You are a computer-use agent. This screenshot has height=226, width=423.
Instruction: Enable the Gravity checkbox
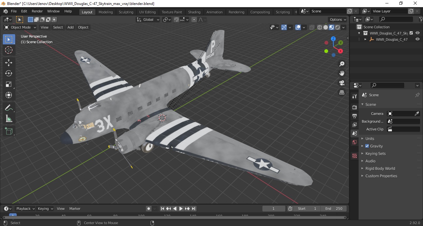(367, 146)
